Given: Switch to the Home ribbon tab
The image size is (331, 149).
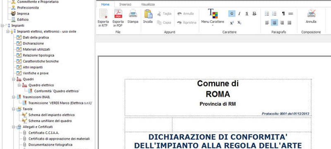Looking at the screenshot, I should tap(105, 4).
